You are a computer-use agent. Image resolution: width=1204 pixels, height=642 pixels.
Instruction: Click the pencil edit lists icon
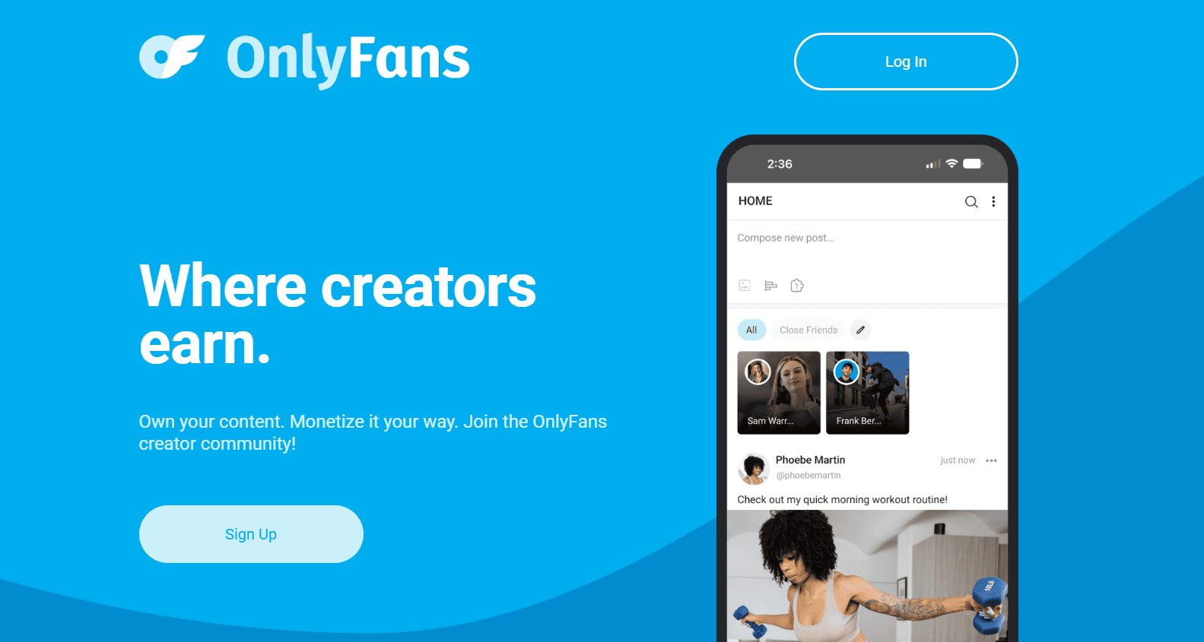tap(860, 330)
